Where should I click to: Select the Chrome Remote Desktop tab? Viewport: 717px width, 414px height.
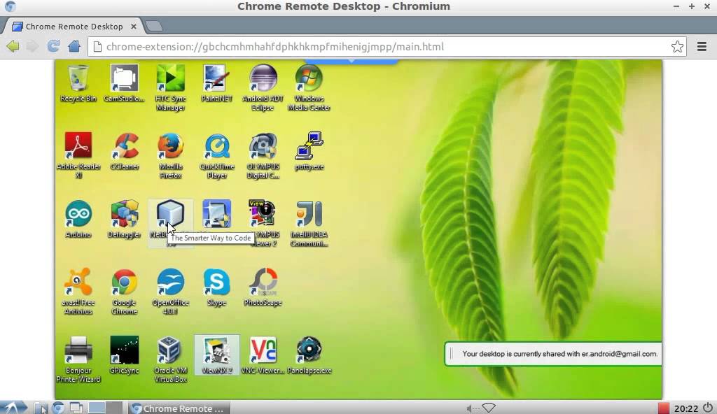(x=73, y=27)
